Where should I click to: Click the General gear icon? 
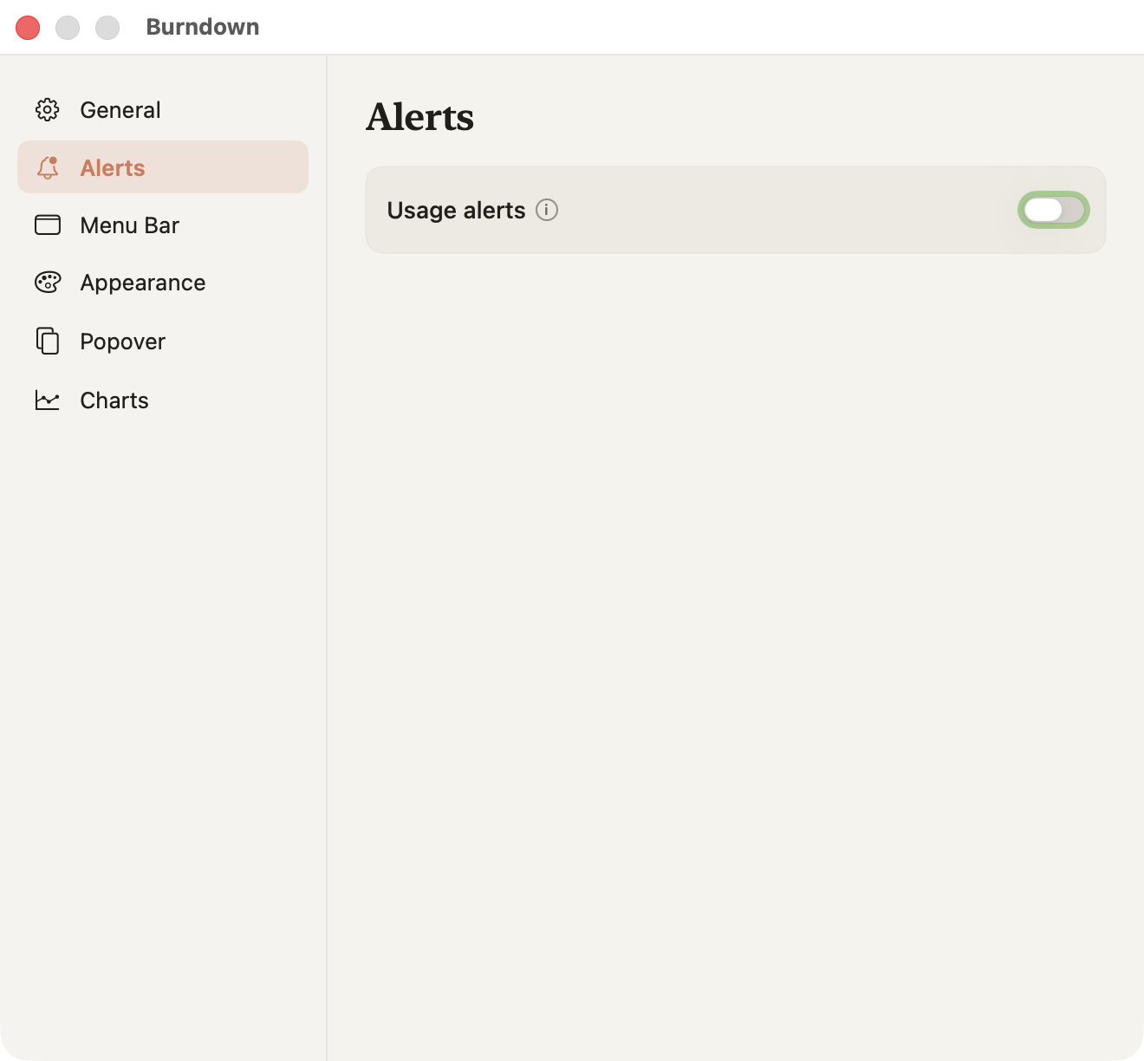click(48, 110)
